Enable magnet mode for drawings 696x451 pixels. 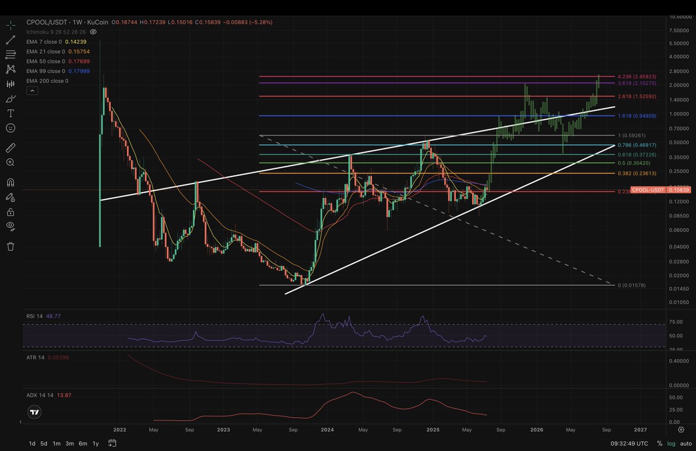coord(10,182)
